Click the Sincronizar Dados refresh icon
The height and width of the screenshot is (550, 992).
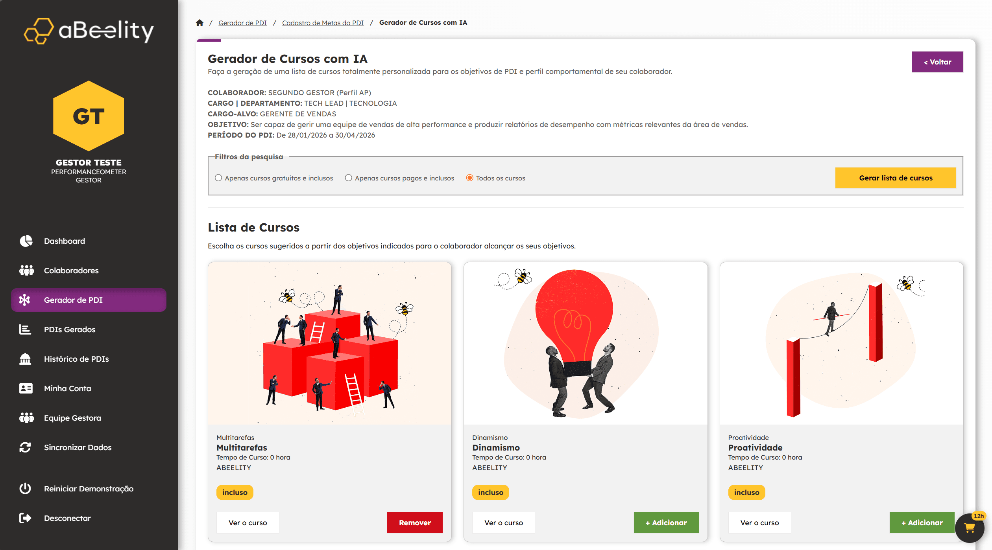click(26, 447)
